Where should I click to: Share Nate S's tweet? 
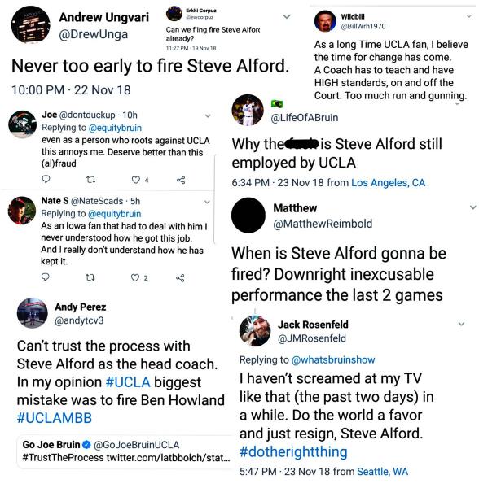pyautogui.click(x=180, y=277)
